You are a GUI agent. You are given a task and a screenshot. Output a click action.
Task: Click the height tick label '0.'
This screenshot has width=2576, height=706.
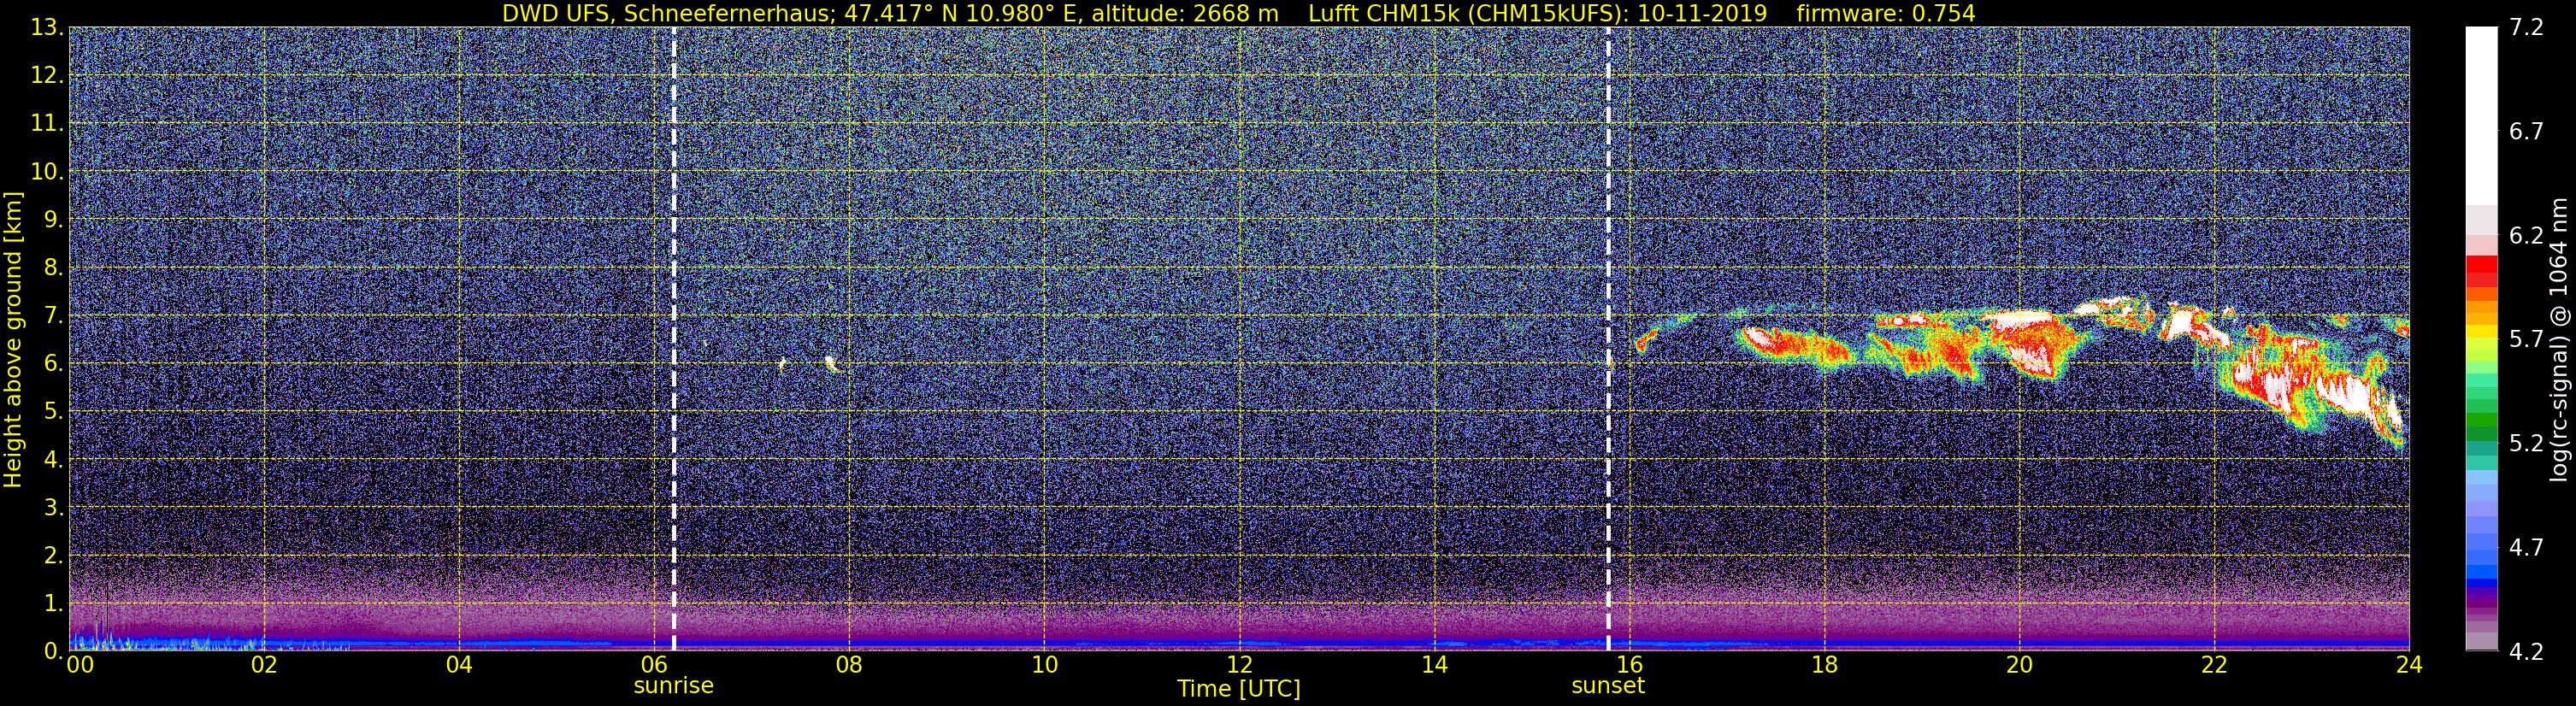coord(53,651)
